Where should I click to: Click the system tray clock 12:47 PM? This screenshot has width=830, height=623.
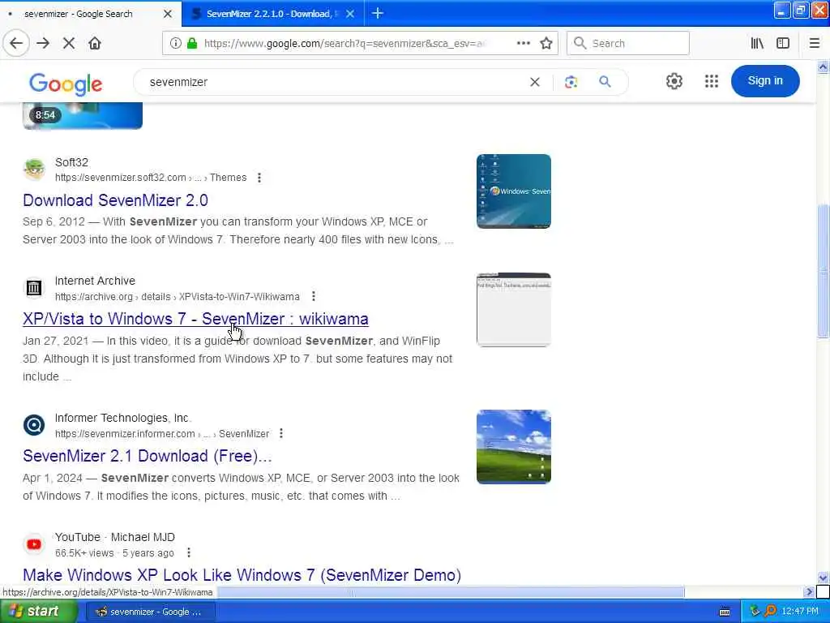click(x=800, y=612)
